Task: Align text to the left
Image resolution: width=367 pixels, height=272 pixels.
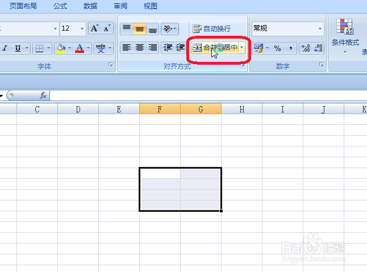Action: tap(127, 48)
